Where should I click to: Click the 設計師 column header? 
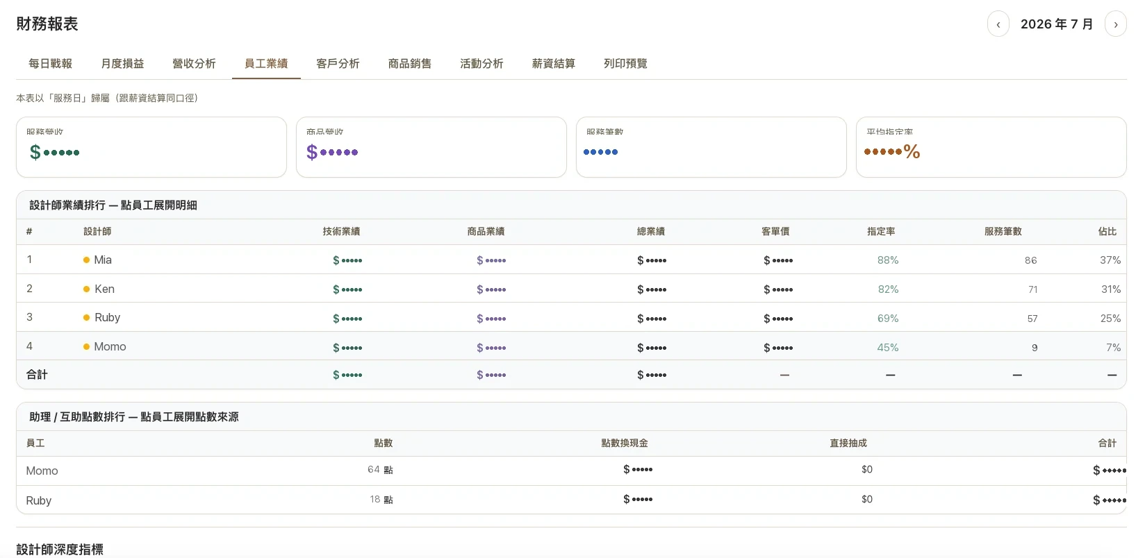97,232
